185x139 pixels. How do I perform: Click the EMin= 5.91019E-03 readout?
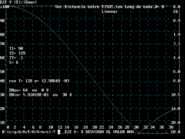[40, 95]
